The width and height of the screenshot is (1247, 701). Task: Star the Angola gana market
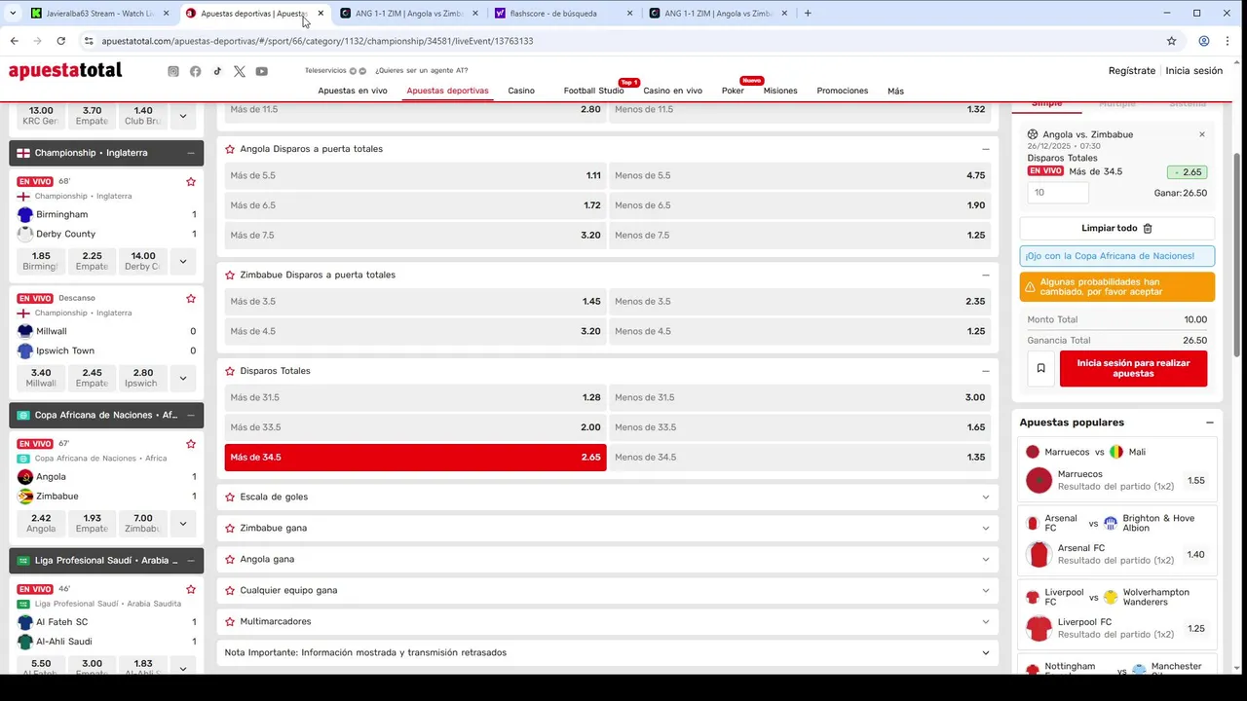(x=230, y=559)
